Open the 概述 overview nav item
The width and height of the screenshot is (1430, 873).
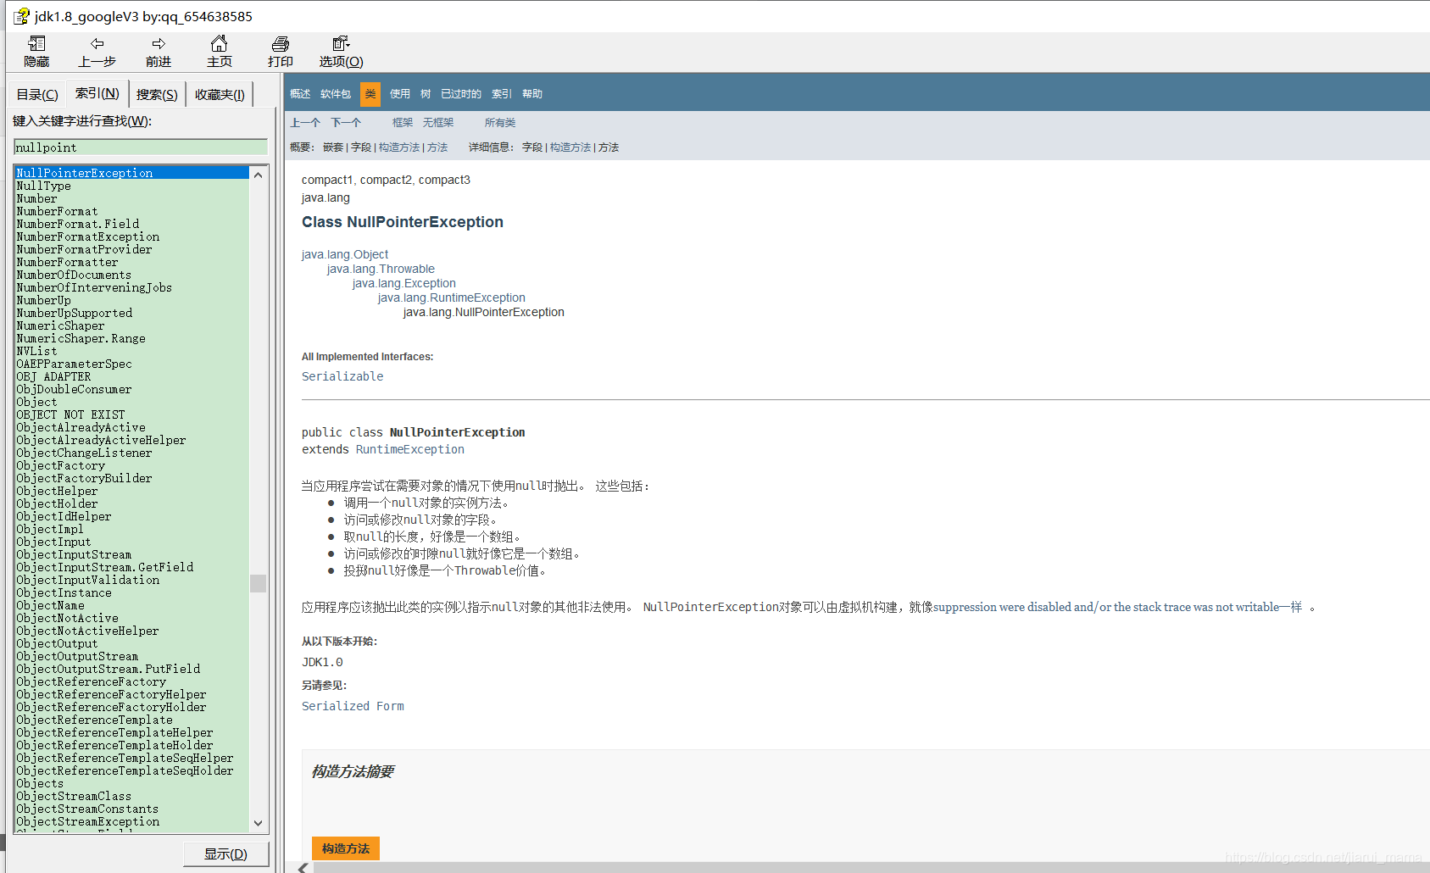300,94
